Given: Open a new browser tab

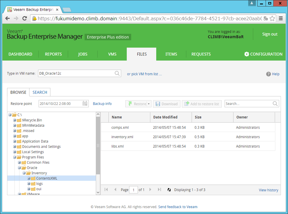Looking at the screenshot, I should pos(67,10).
